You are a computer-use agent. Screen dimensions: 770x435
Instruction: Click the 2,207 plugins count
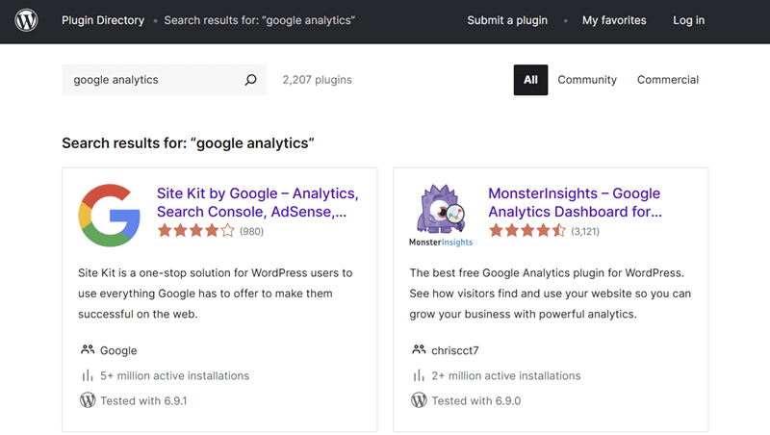(x=318, y=80)
